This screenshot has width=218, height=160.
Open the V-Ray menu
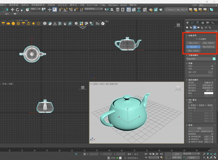[103, 5]
